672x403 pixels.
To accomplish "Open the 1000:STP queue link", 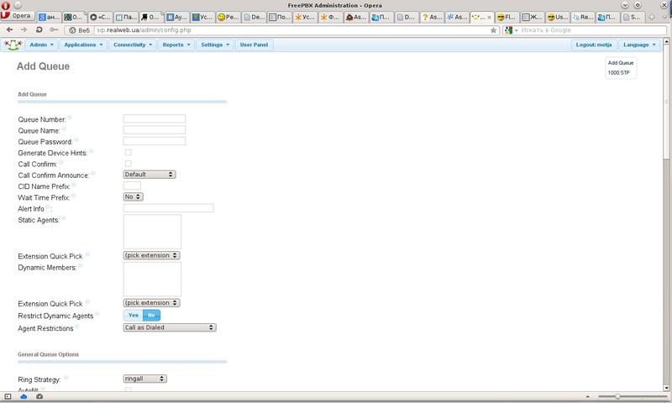I will [618, 73].
